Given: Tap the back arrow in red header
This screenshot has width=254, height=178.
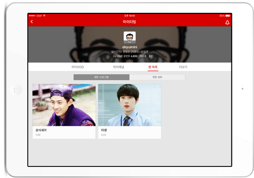Looking at the screenshot, I should [x=32, y=21].
